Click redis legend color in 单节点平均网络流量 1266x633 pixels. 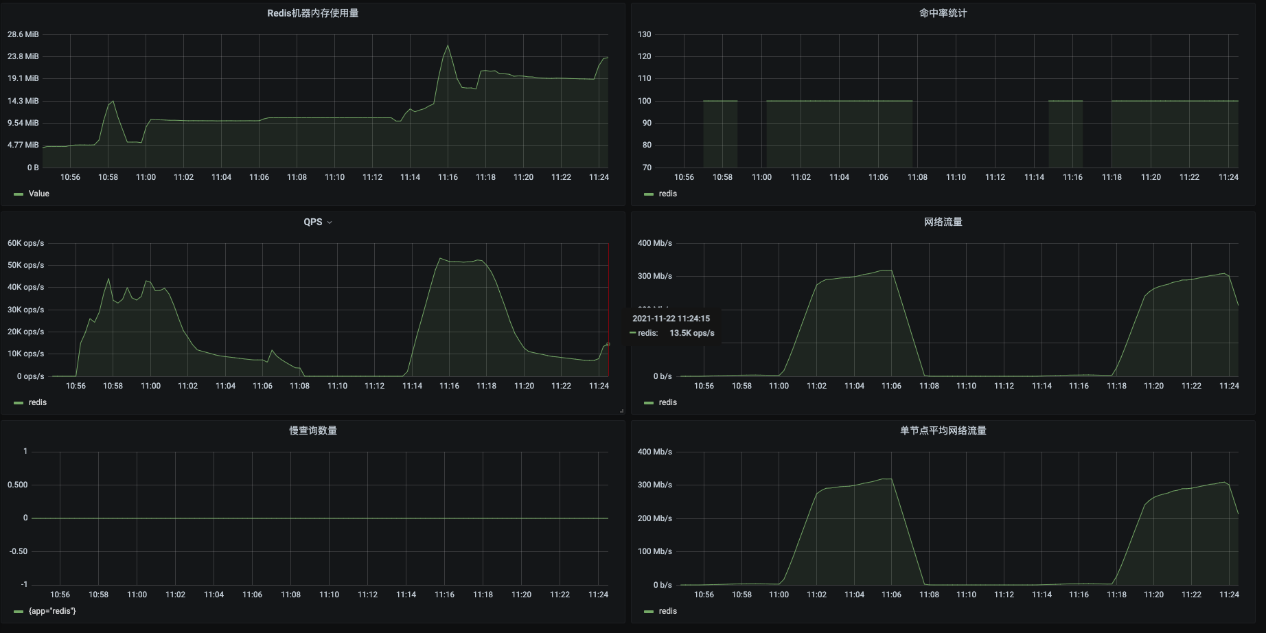point(649,612)
